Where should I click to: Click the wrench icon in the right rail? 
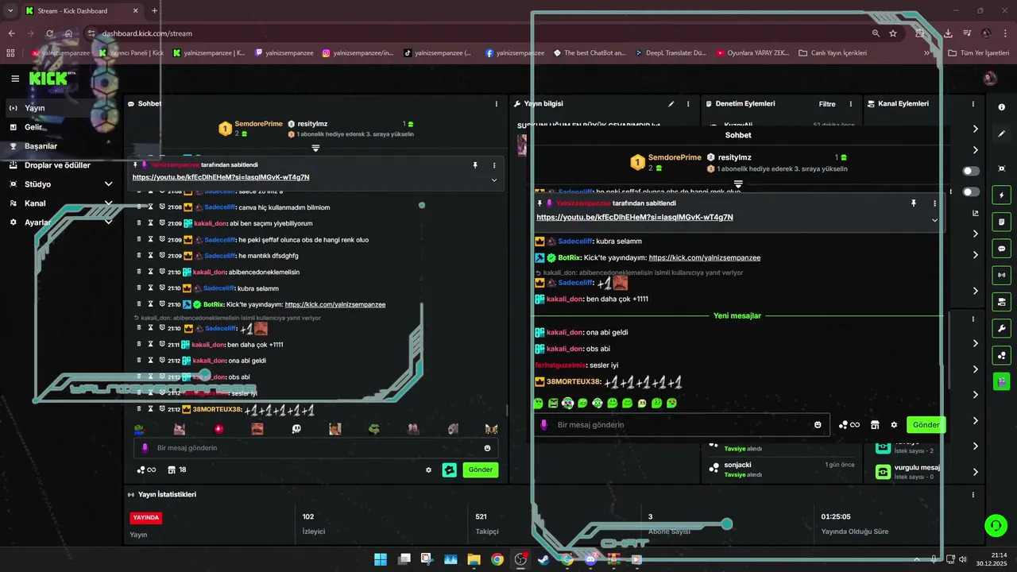tap(1001, 328)
